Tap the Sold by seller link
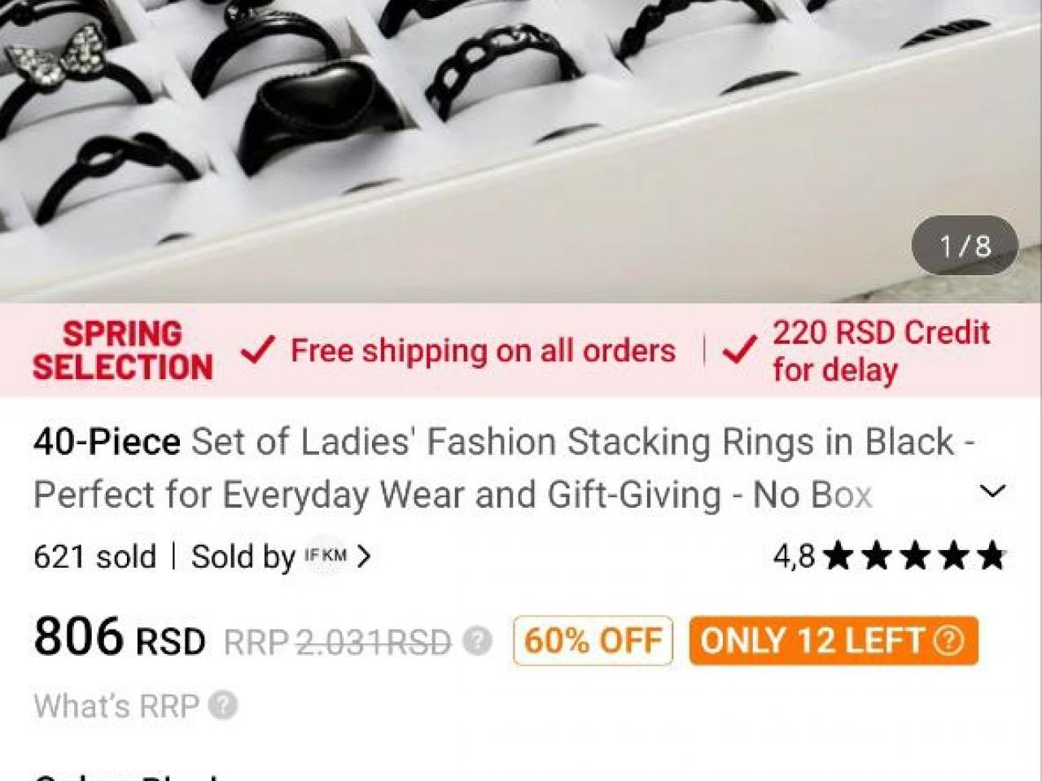The height and width of the screenshot is (781, 1042). pos(281,556)
